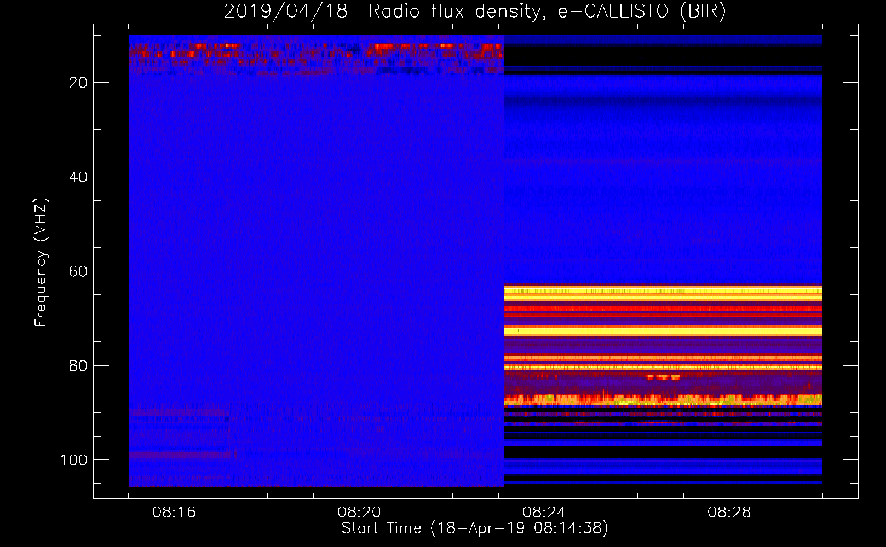Click the "08:28" time tick label

pos(729,513)
